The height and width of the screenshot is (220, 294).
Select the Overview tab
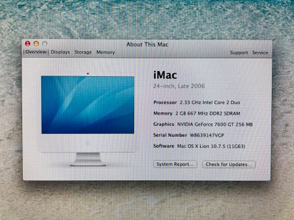[36, 52]
